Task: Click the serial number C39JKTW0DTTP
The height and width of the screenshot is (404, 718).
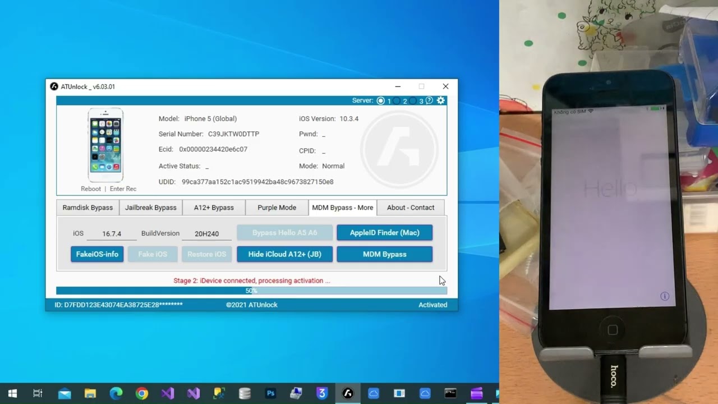Action: click(x=233, y=134)
